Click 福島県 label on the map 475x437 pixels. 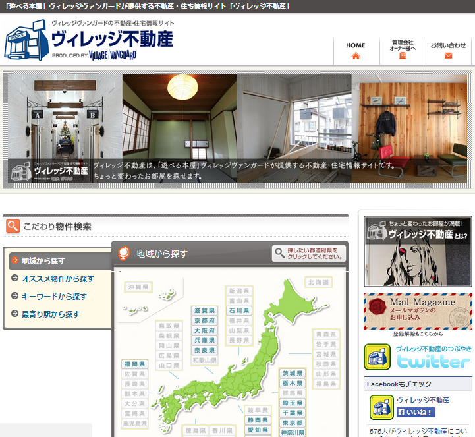(x=326, y=384)
